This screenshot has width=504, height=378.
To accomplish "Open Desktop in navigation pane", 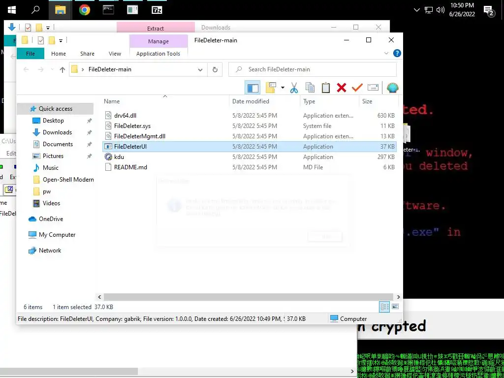I will pos(53,121).
